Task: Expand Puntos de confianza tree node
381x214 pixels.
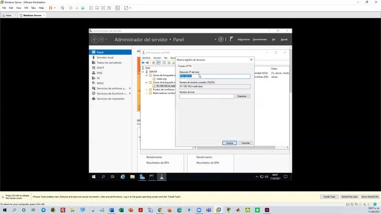Action: click(147, 90)
